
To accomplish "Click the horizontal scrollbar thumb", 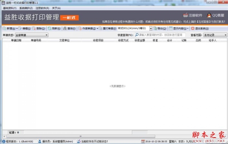I will 81,136.
